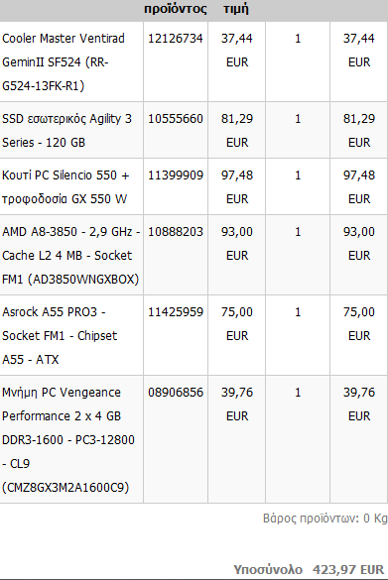
Task: Select the Silencio 550 PC case product name
Action: 65,186
